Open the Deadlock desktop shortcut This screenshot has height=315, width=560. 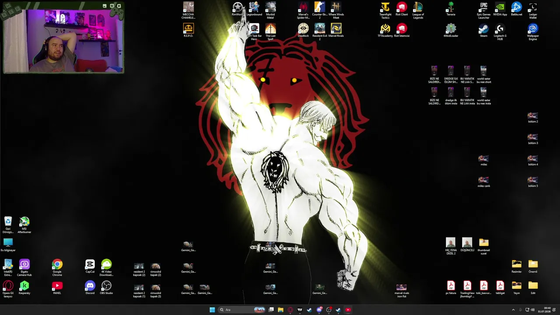click(303, 31)
